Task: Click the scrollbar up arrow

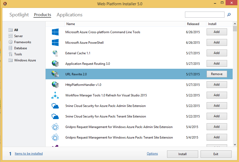Action: click(235, 24)
